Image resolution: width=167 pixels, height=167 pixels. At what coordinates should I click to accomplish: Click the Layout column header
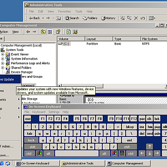tap(99, 39)
